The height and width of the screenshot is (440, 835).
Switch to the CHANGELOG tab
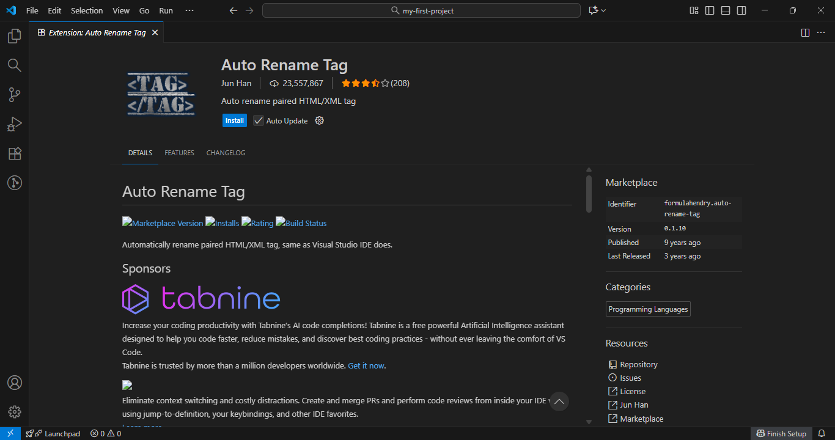(x=226, y=153)
